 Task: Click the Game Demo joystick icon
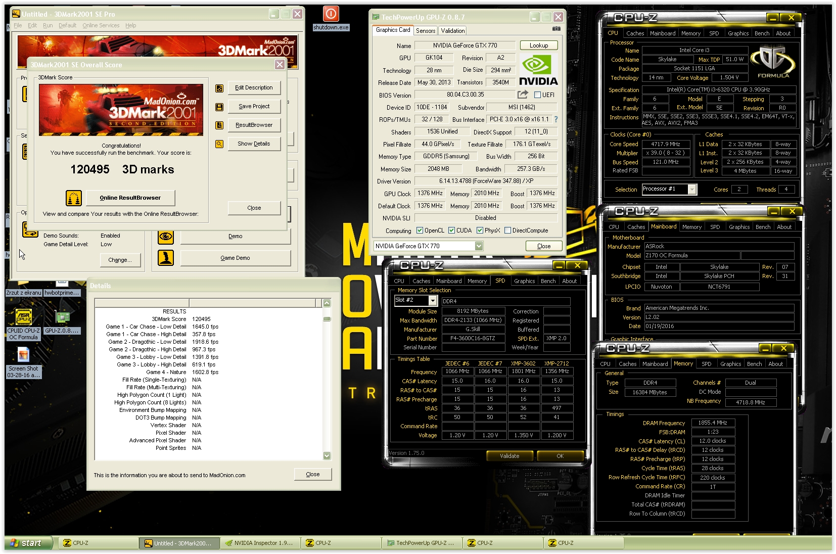point(166,258)
